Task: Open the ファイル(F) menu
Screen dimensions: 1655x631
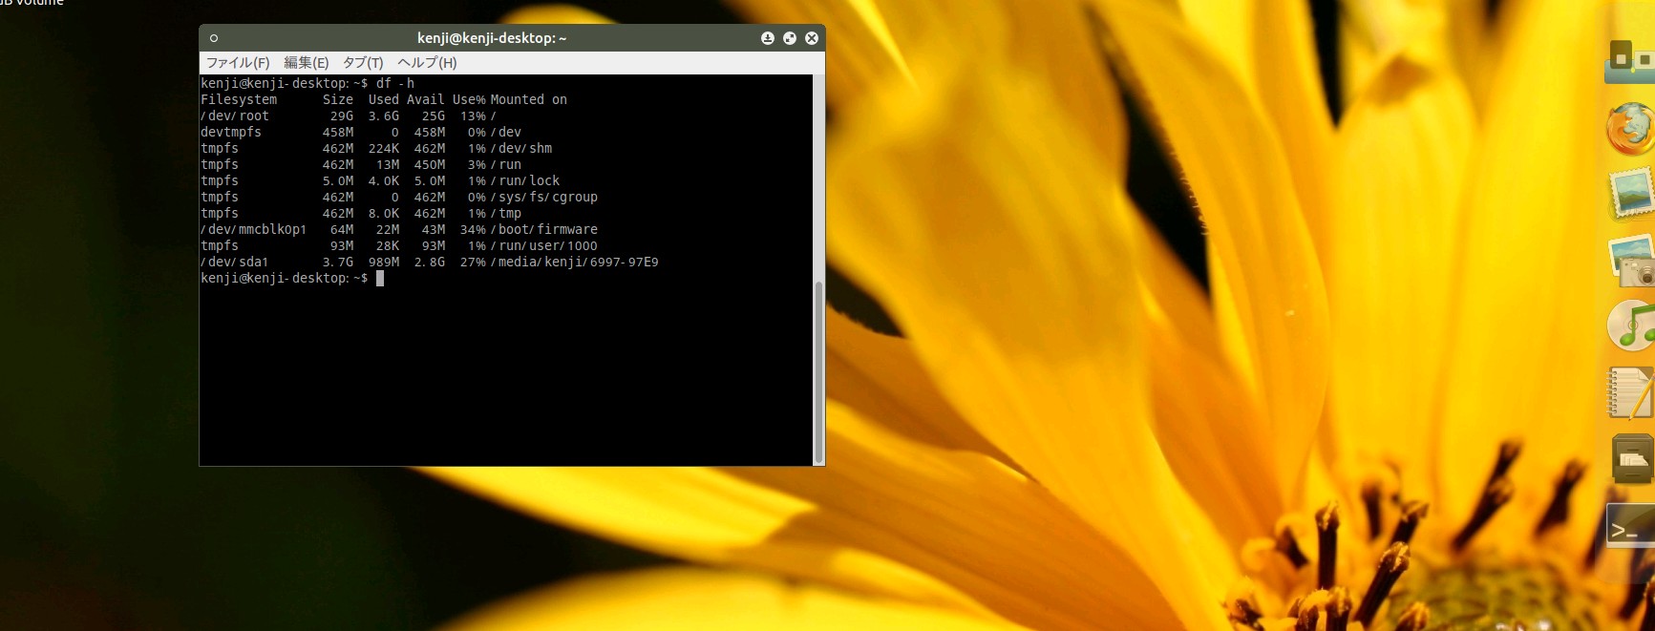Action: tap(238, 63)
